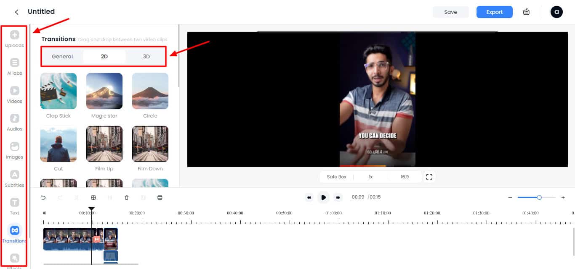Toggle fullscreen preview icon
Image resolution: width=575 pixels, height=269 pixels.
coord(429,177)
